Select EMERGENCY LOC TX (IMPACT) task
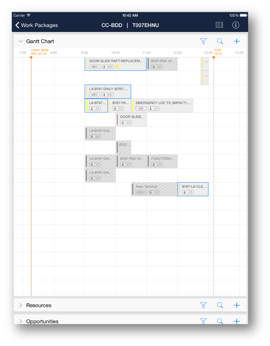Viewport: 270px width, 346px height. click(162, 106)
